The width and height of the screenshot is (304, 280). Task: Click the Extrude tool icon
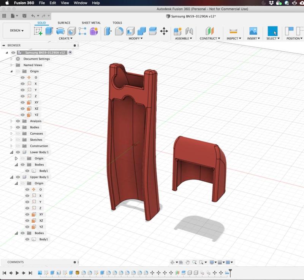pos(49,31)
